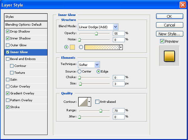Check the Color Overlay checkbox
Image resolution: width=188 pixels, height=140 pixels.
pyautogui.click(x=8, y=87)
